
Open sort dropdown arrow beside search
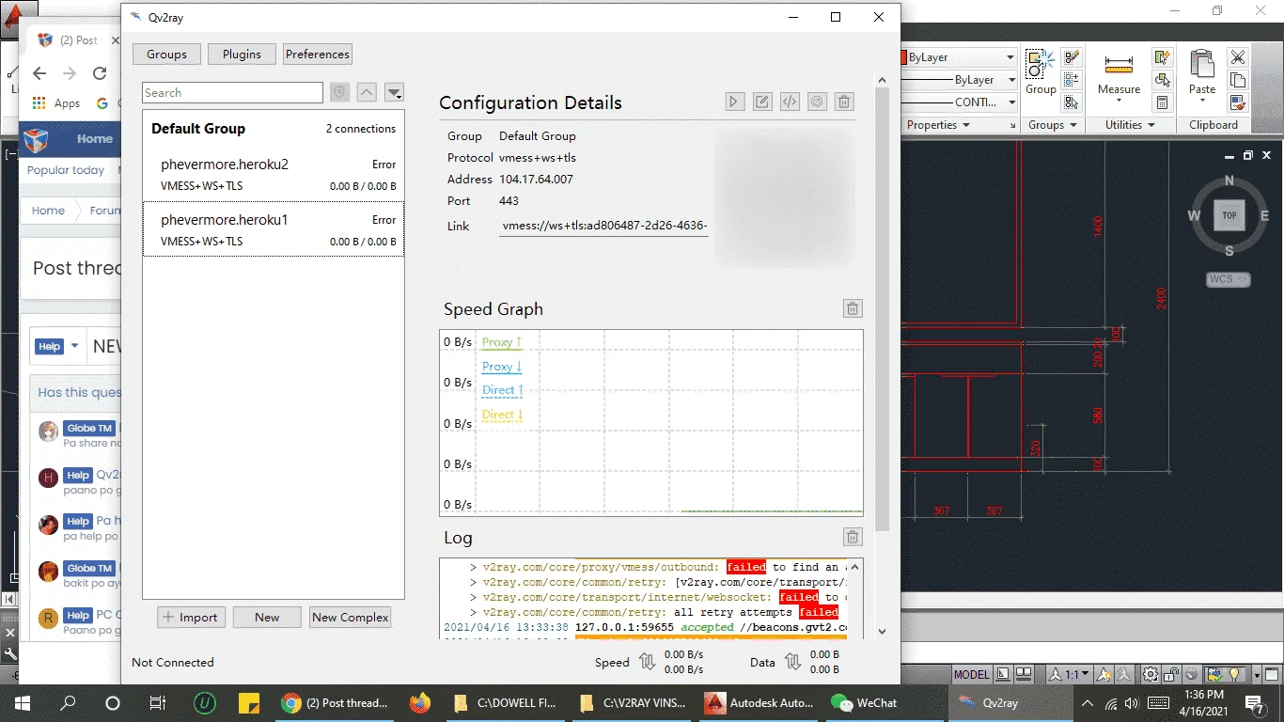pos(394,92)
